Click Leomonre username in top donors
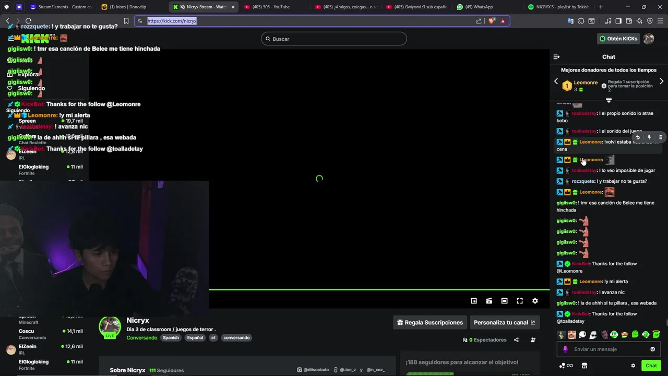This screenshot has height=376, width=668. click(x=586, y=83)
